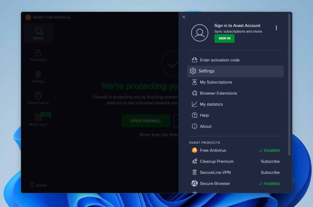Select the Status shield icon in sidebar
313x207 pixels.
point(38,31)
